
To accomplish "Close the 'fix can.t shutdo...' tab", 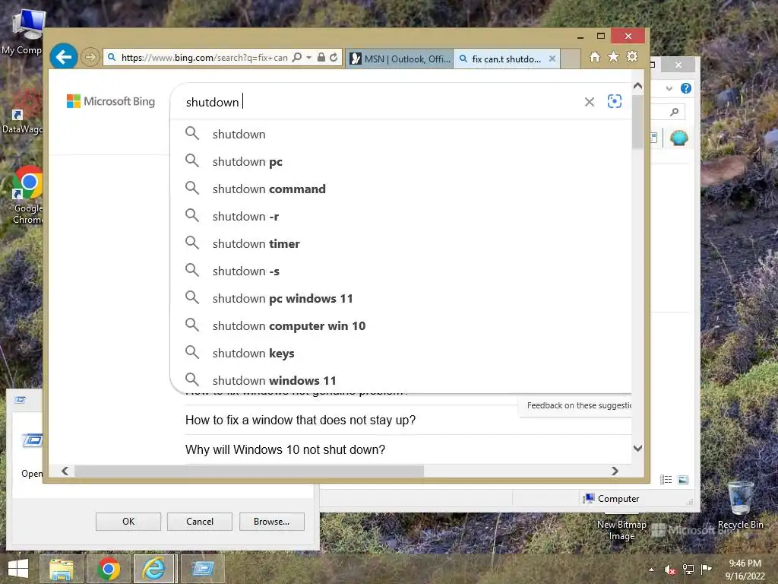I will 552,59.
